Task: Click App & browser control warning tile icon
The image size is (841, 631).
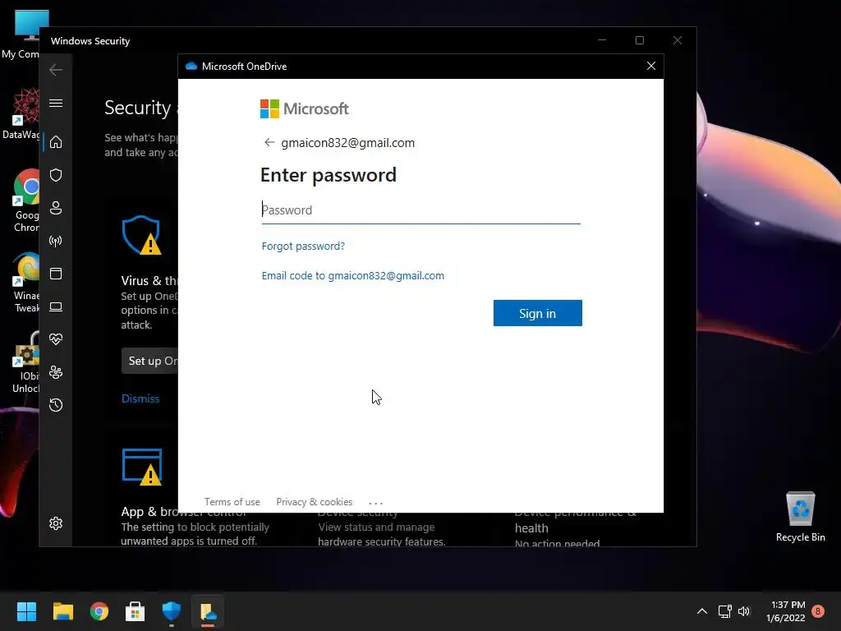Action: coord(142,467)
